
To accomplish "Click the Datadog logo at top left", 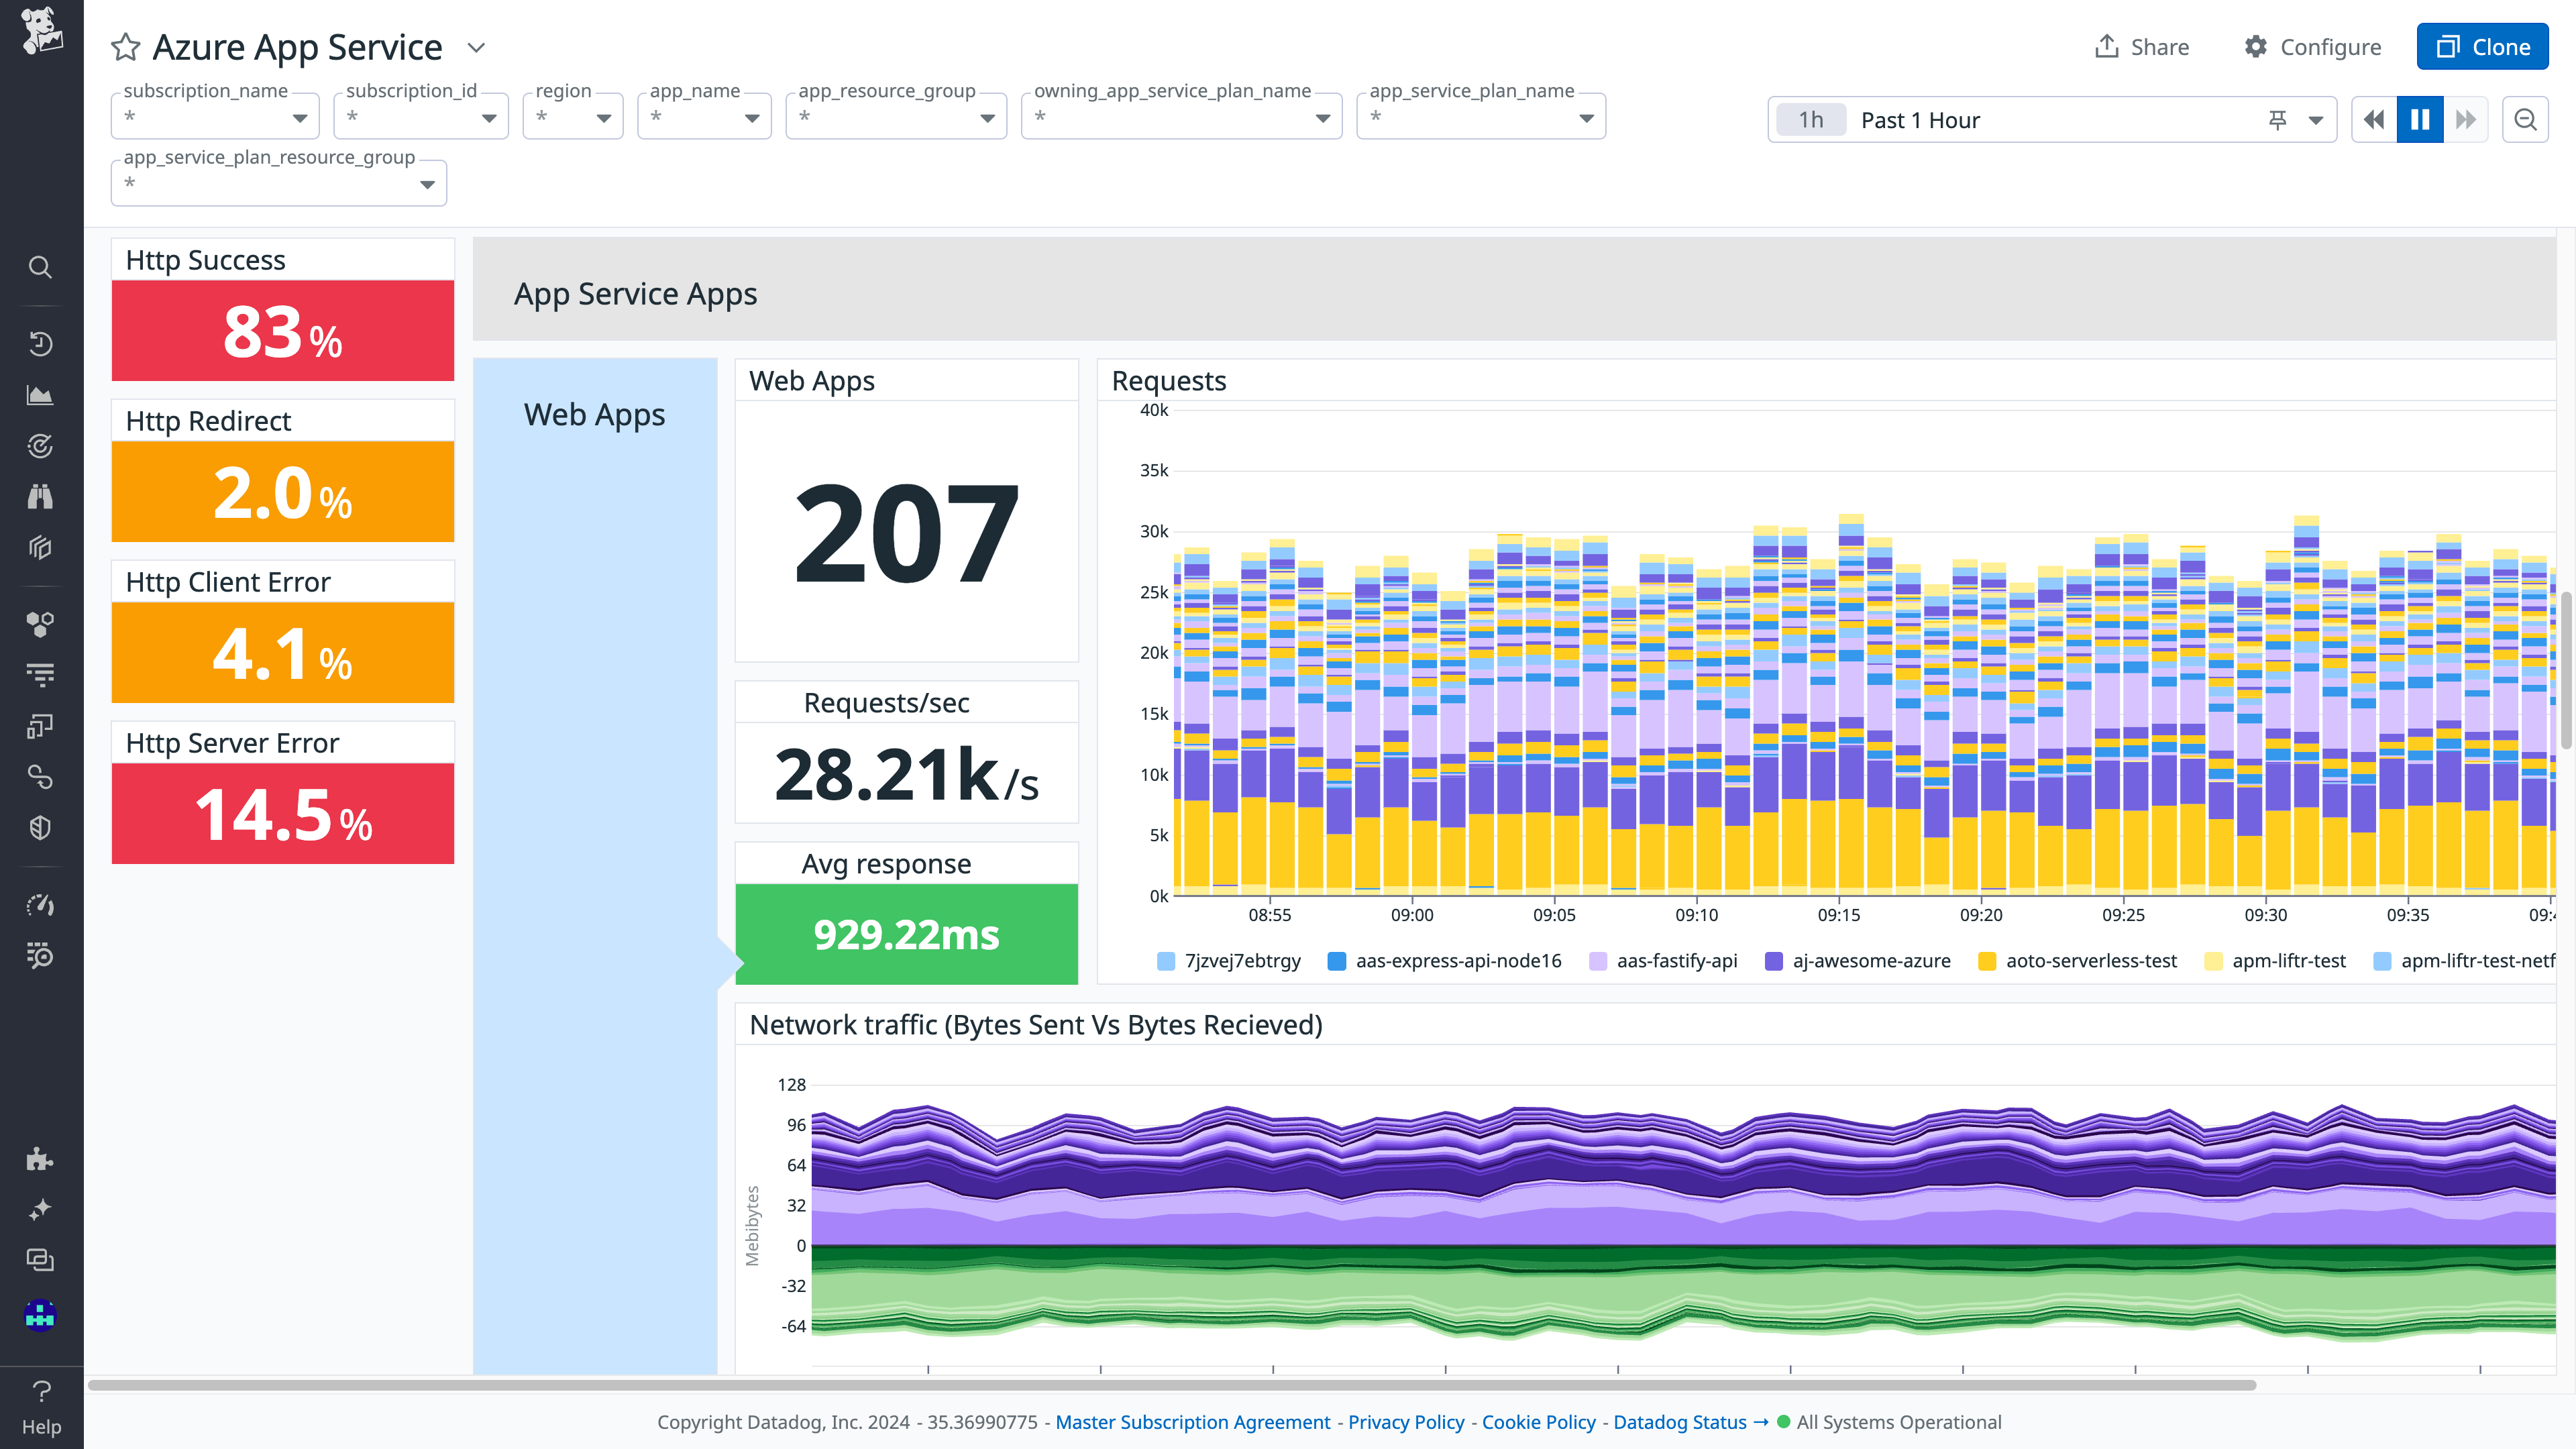I will pos(40,33).
